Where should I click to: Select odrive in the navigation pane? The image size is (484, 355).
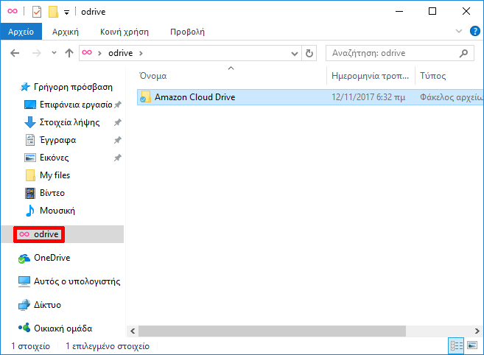coord(46,234)
